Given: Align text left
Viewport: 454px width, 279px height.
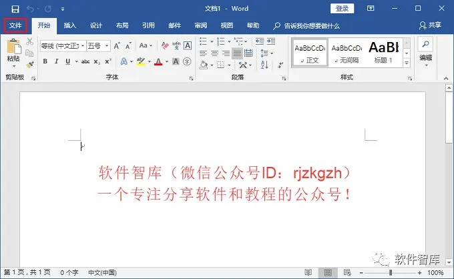Looking at the screenshot, I should point(204,53).
